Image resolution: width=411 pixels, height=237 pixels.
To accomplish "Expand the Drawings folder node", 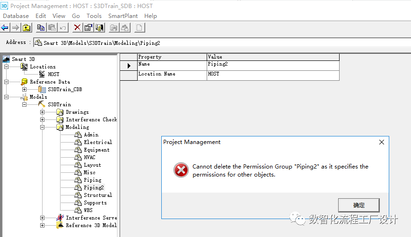I will [42, 112].
